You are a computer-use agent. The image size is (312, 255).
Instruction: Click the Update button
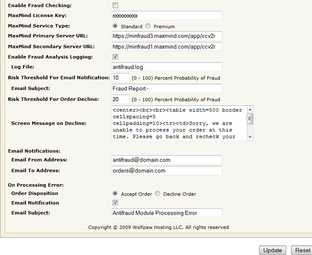[x=273, y=250]
